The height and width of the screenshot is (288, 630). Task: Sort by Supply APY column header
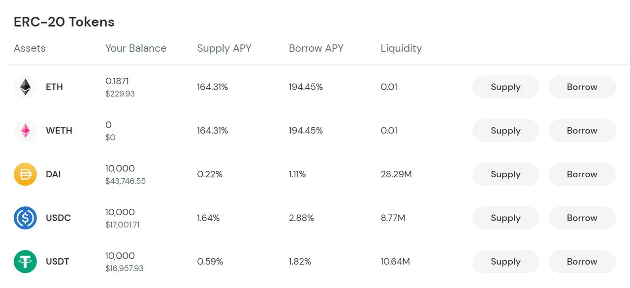[224, 48]
